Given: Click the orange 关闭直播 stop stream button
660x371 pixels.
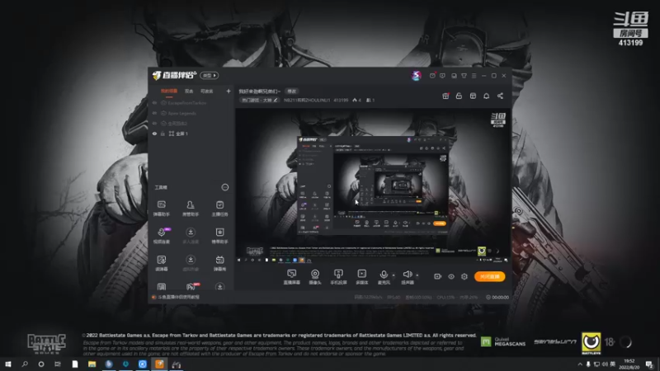Looking at the screenshot, I should 489,276.
